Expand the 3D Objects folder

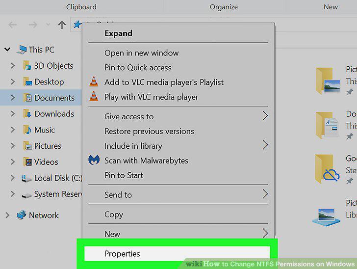[x=13, y=66]
